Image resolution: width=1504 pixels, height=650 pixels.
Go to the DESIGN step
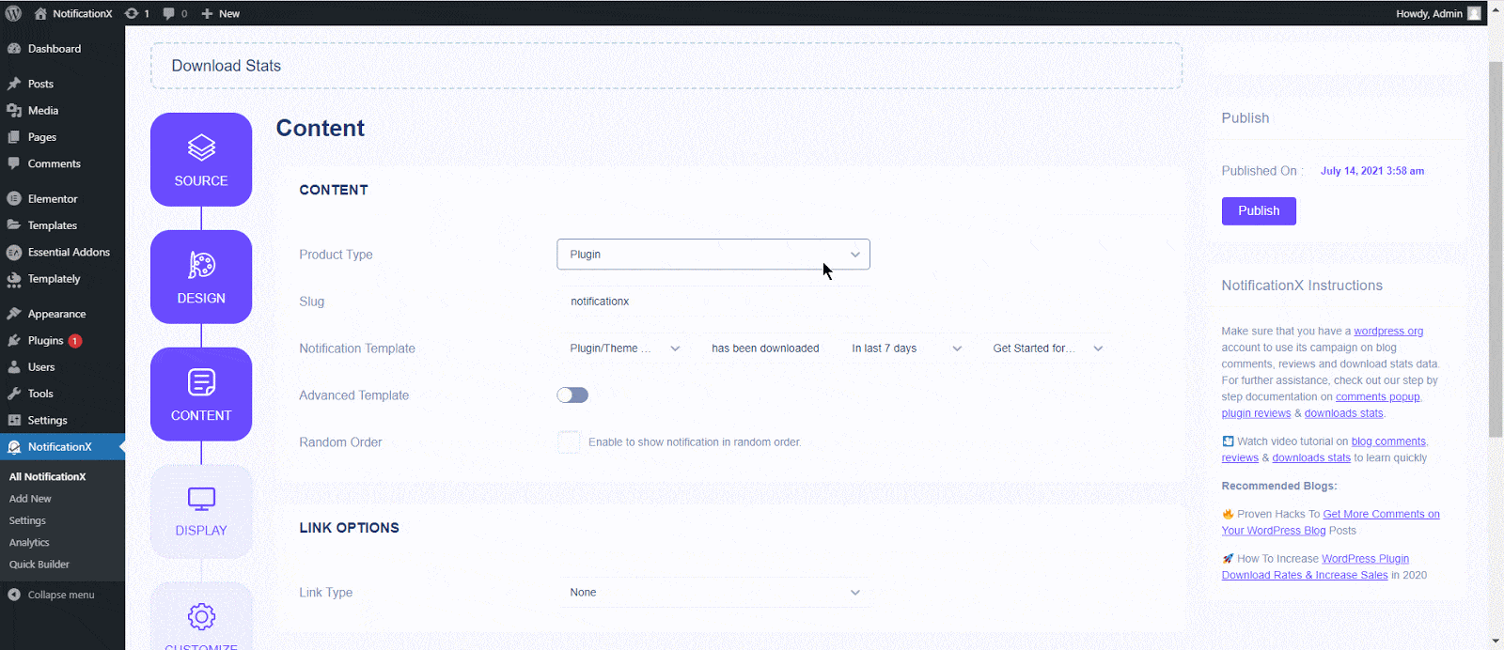click(201, 277)
